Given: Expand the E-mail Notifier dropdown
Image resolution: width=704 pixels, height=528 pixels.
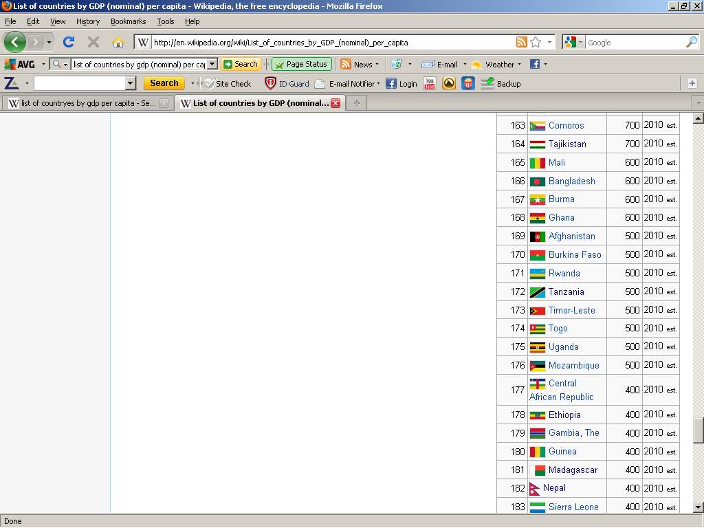Looking at the screenshot, I should 378,84.
